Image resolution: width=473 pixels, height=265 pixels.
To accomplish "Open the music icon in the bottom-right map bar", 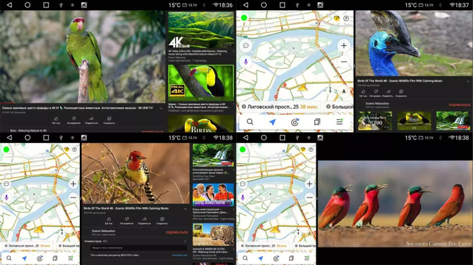I will click(x=276, y=258).
